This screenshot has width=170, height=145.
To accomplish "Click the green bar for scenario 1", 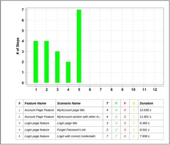I will coord(36,62).
